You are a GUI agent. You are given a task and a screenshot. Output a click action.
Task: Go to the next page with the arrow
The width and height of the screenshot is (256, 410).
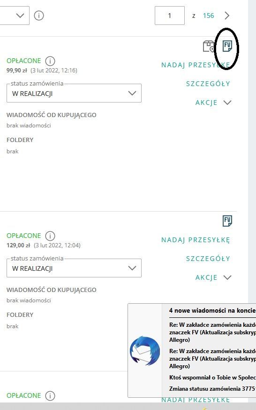pyautogui.click(x=227, y=16)
